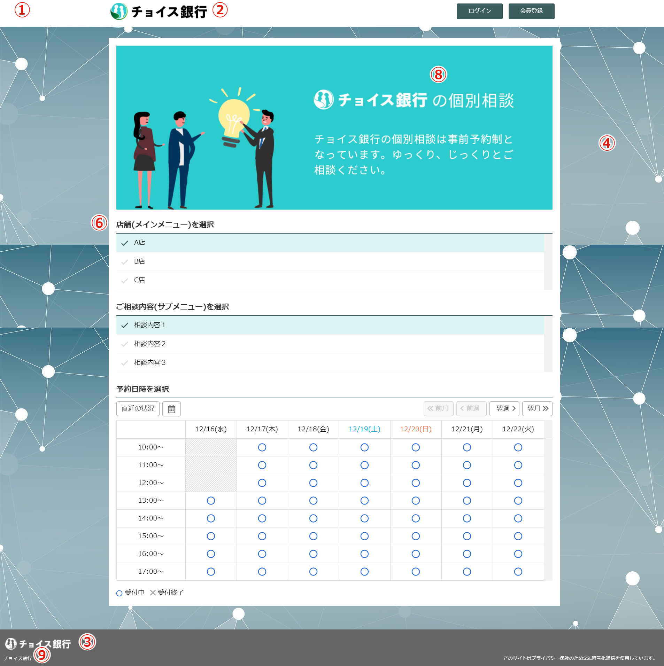Select the 16:00 slot on 12/21(月)
664x666 pixels.
pos(467,554)
